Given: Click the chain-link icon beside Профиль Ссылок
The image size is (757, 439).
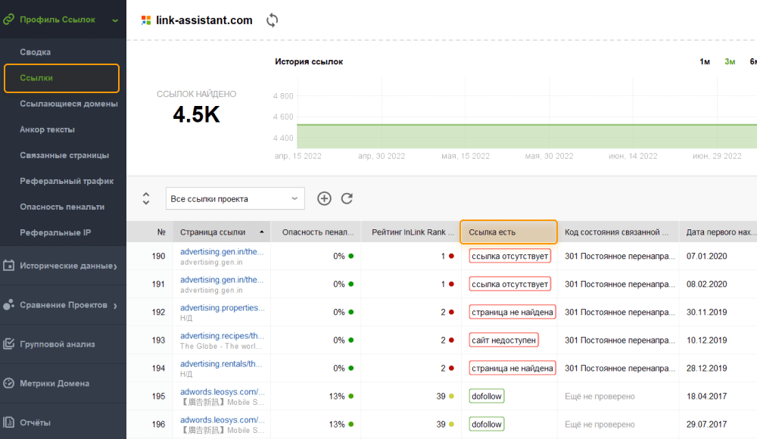Looking at the screenshot, I should tap(8, 20).
